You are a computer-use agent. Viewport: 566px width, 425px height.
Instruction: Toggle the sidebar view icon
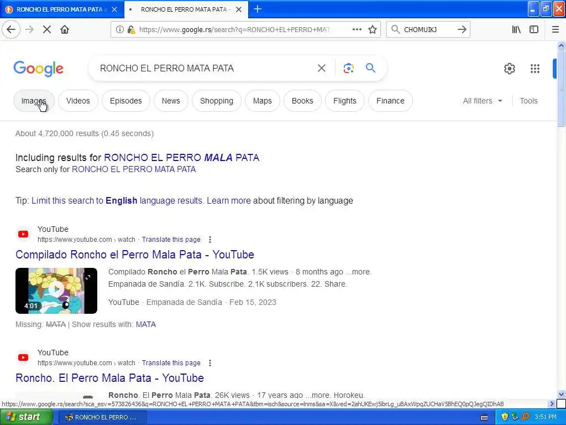tap(534, 30)
